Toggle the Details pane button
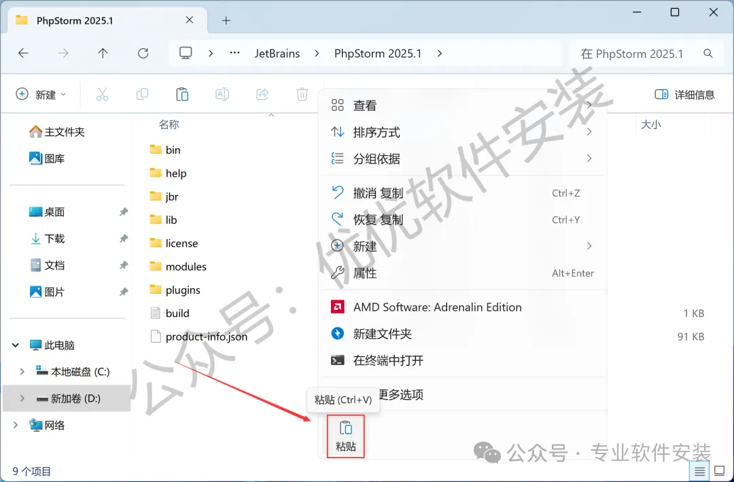 [684, 94]
